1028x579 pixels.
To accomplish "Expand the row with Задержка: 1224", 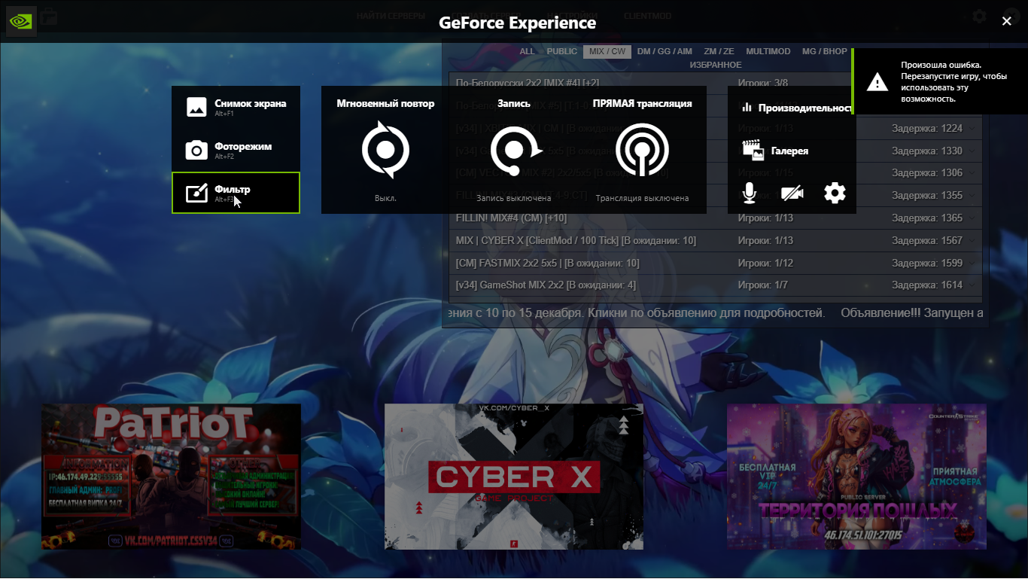I will click(973, 128).
